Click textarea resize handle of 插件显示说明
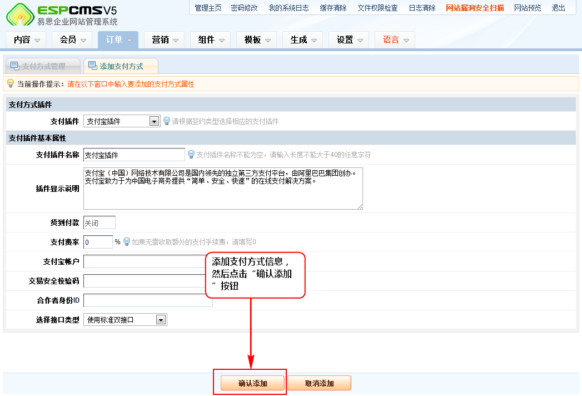 click(360, 206)
